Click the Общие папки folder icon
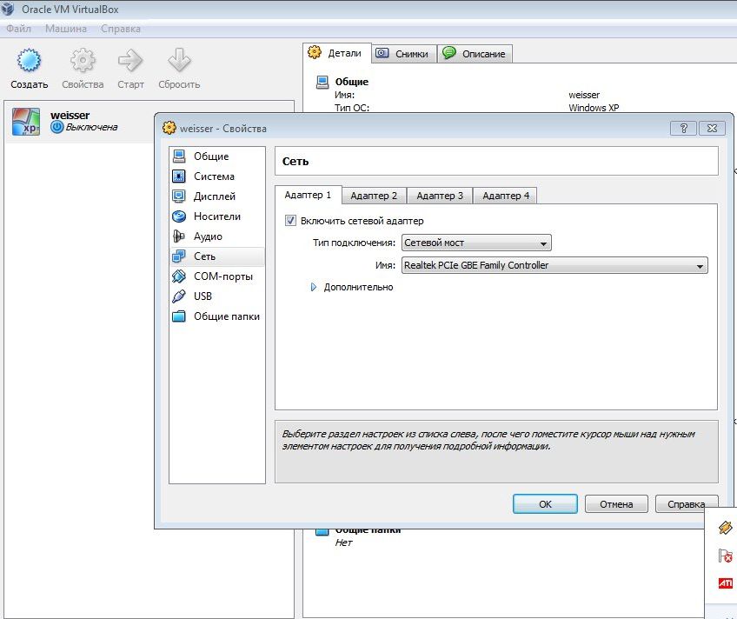 pyautogui.click(x=179, y=316)
